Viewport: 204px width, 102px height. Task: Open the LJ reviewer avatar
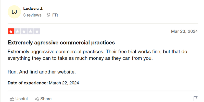coord(14,12)
